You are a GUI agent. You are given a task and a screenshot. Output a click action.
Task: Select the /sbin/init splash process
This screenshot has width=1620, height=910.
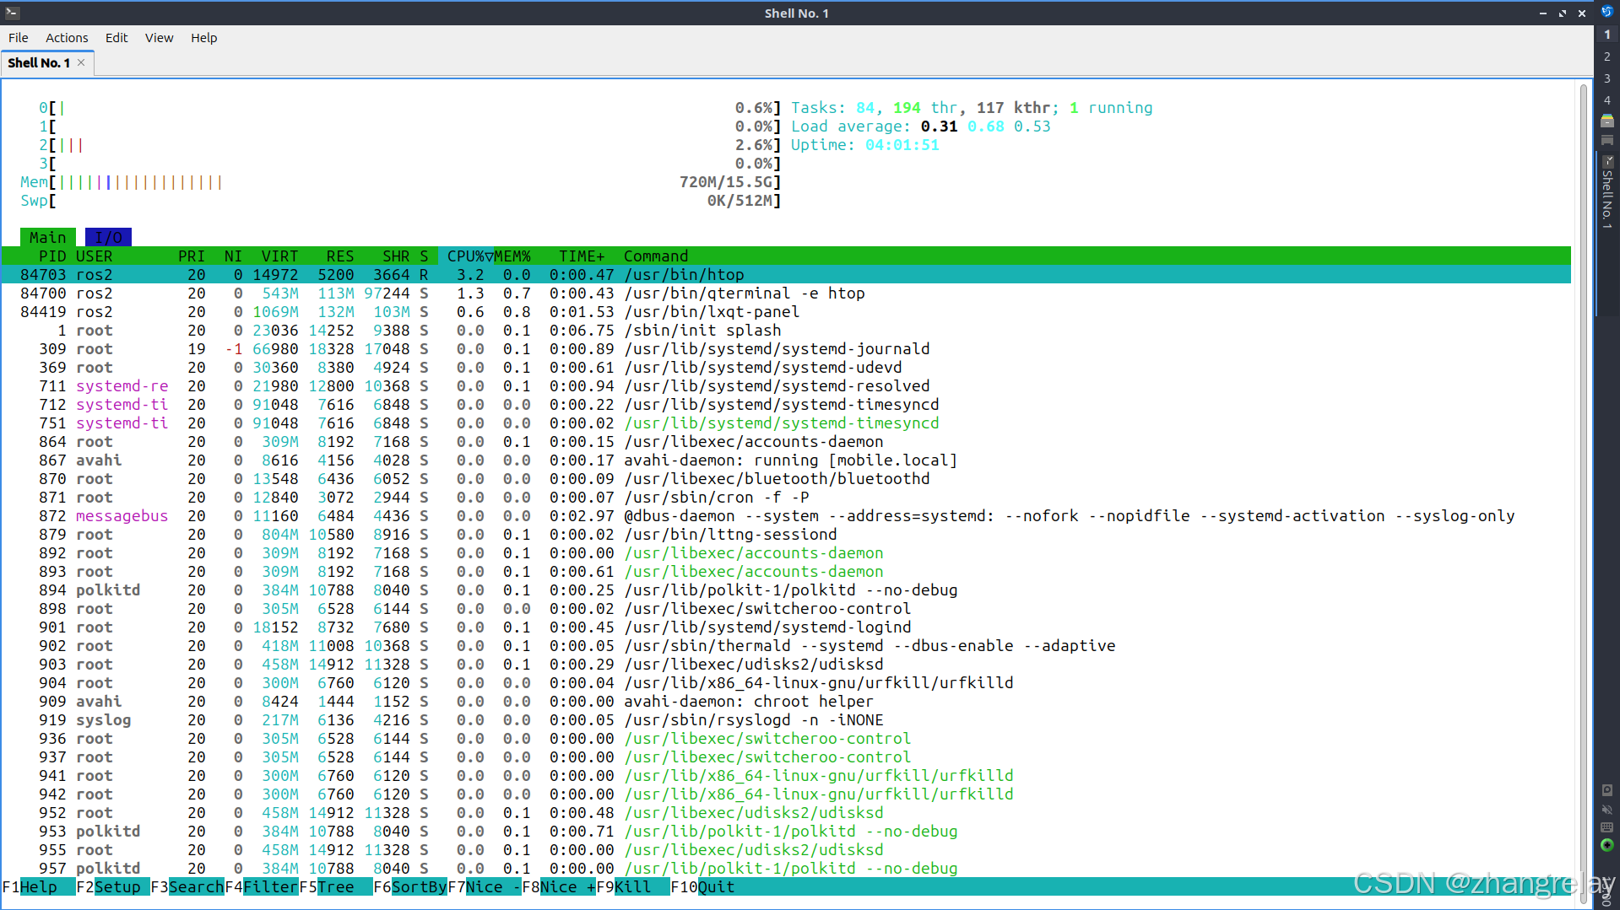[x=786, y=331]
